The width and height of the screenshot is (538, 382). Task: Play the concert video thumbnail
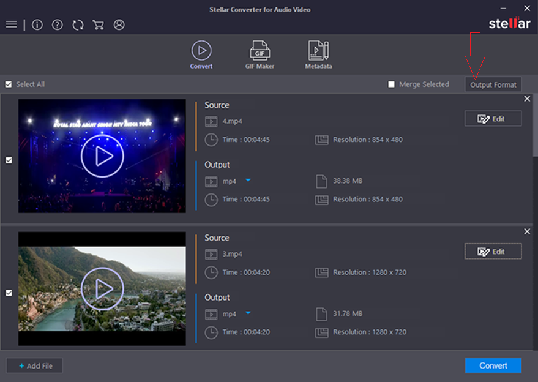tap(102, 156)
